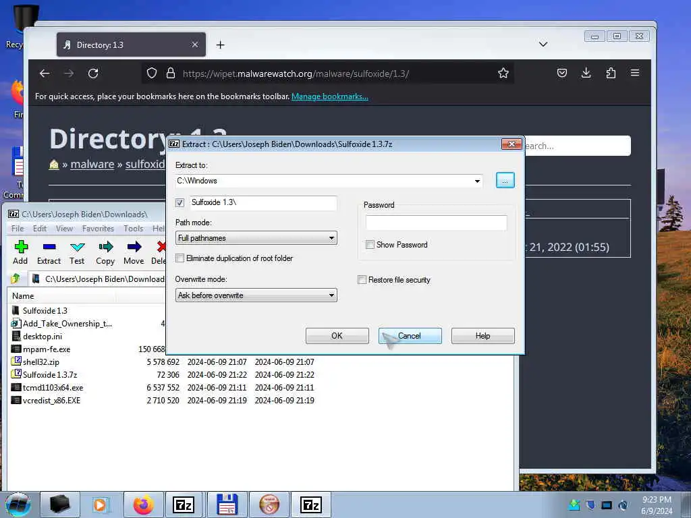Enable Restore file security checkbox
This screenshot has height=518, width=691.
point(362,280)
